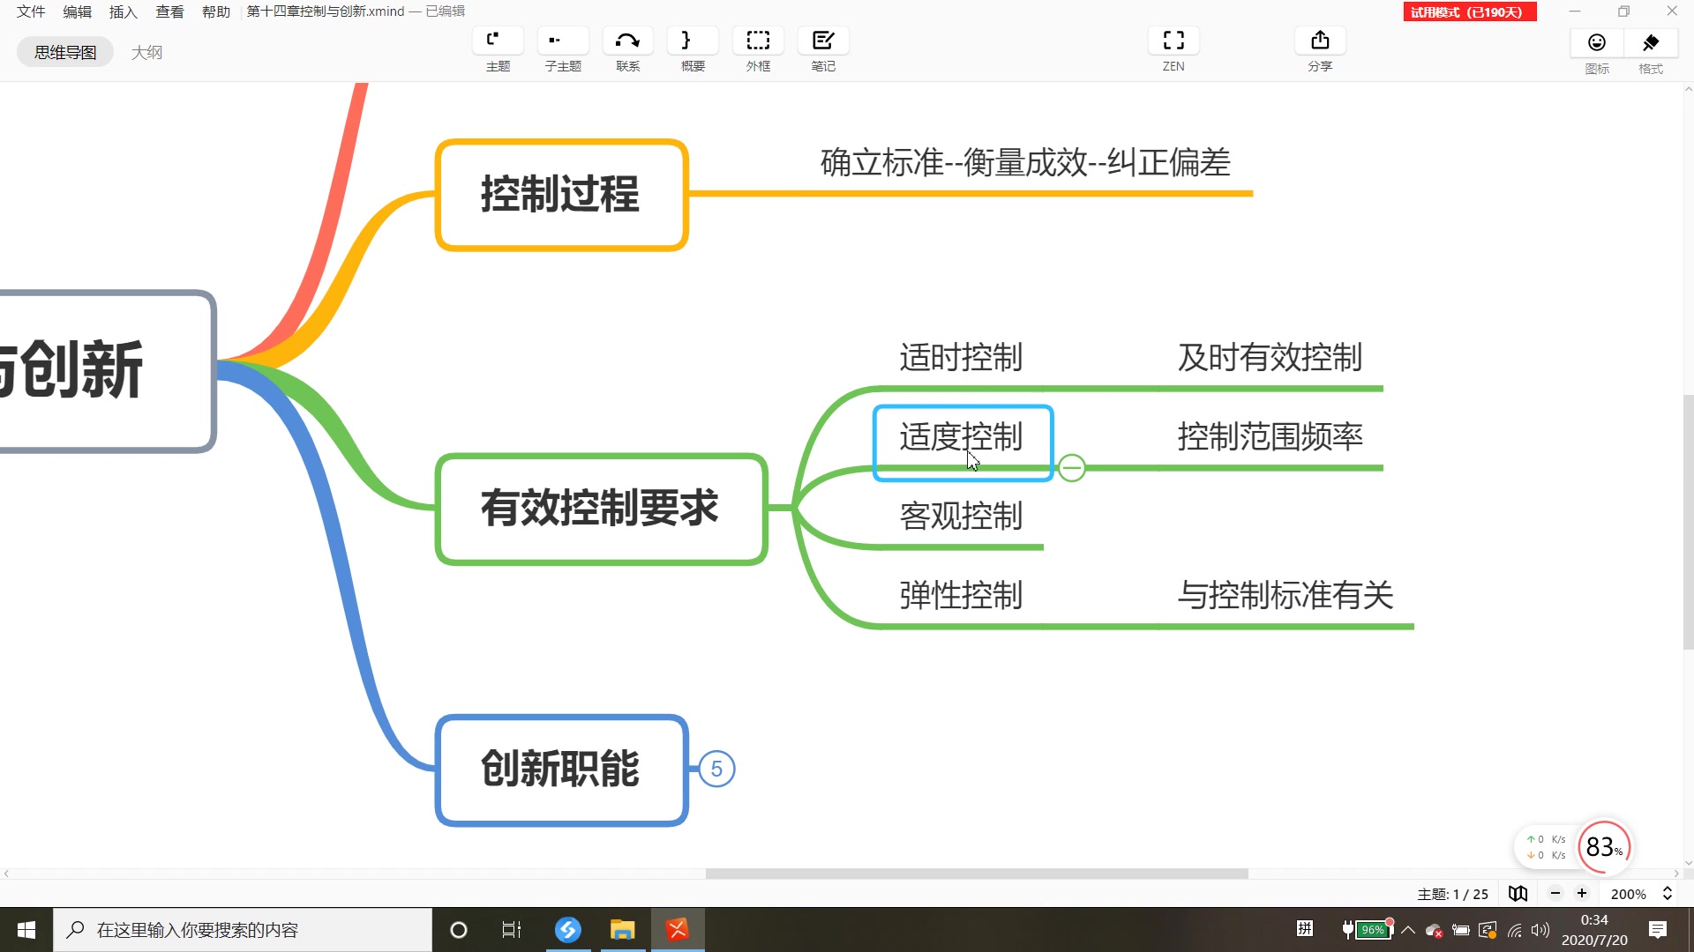
Task: Select the 控制过程 topic
Action: click(x=561, y=195)
